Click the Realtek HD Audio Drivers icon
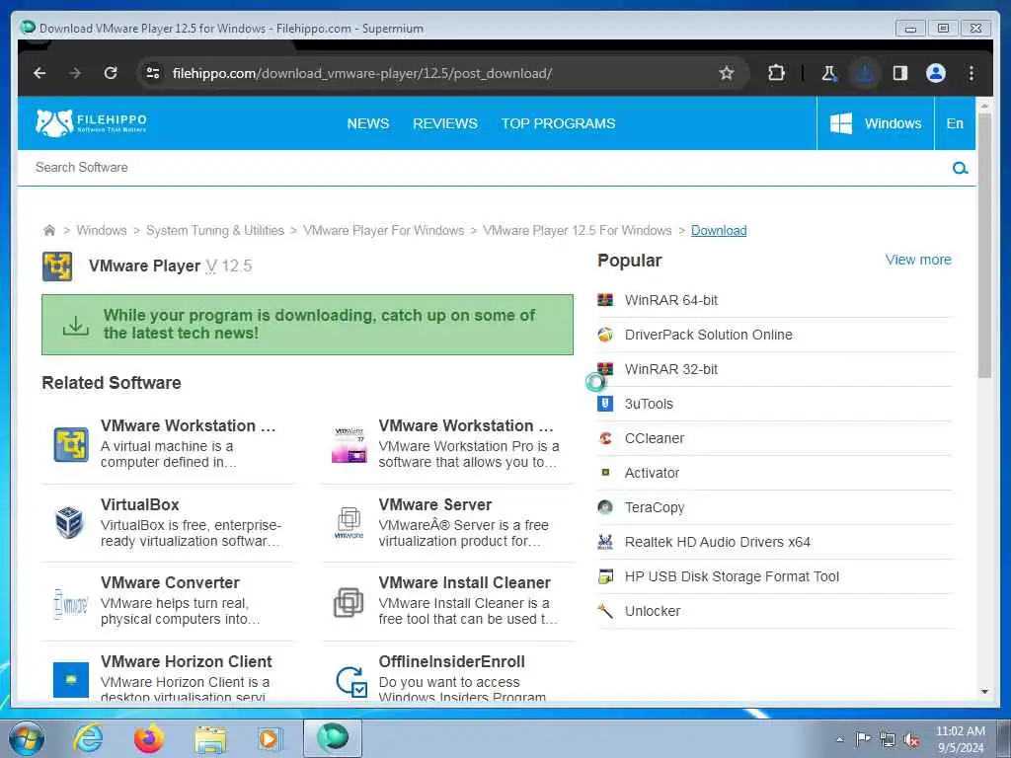The image size is (1011, 758). pyautogui.click(x=605, y=542)
